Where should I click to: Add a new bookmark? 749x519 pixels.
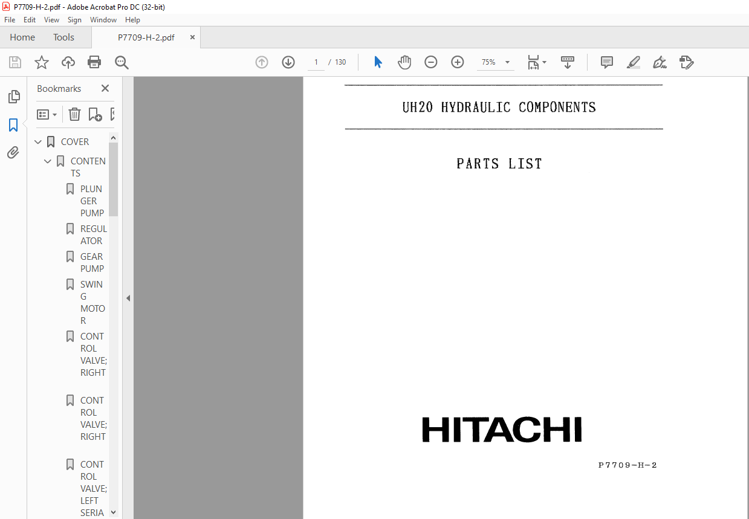coord(95,114)
